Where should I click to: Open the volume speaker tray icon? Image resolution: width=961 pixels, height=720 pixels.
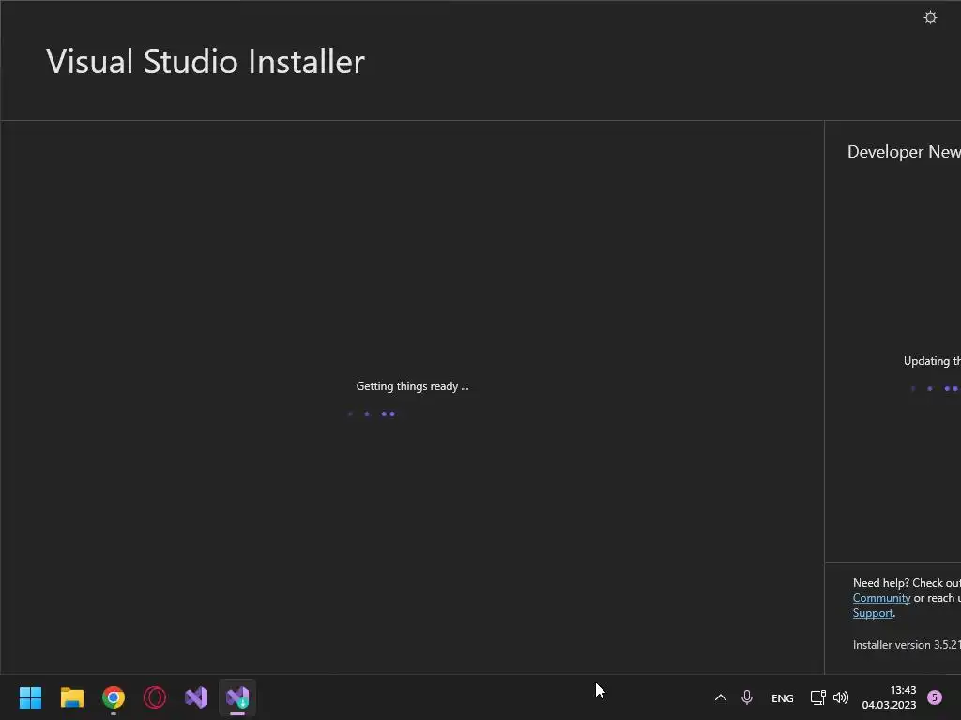coord(841,697)
